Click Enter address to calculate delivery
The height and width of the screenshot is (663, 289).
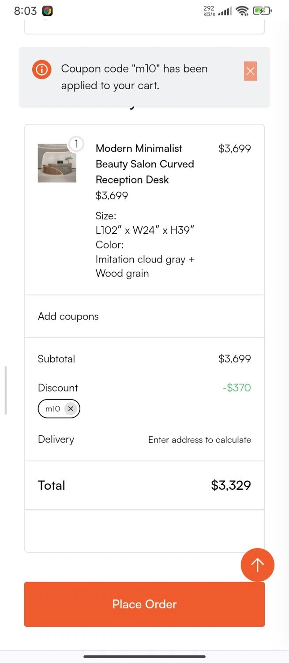[x=199, y=440]
